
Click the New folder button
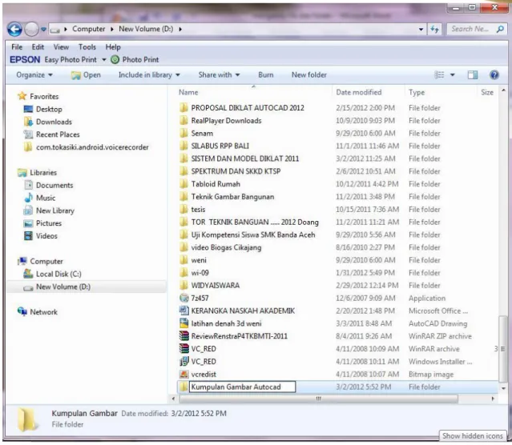coord(309,75)
